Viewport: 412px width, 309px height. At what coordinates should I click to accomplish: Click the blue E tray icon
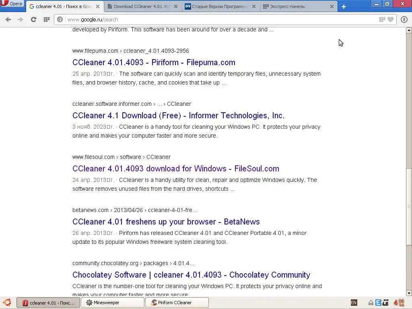point(378,303)
